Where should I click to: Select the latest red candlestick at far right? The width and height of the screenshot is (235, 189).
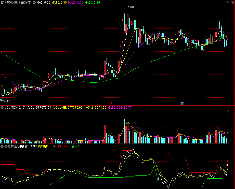[228, 29]
